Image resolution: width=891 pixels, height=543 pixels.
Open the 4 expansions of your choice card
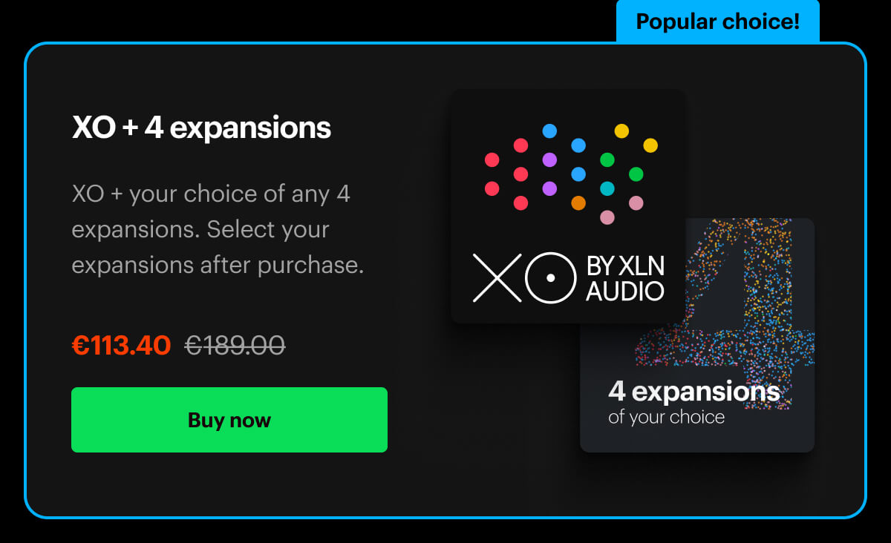[698, 334]
